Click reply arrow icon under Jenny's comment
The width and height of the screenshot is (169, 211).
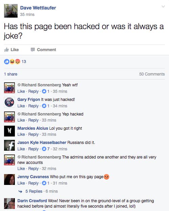pyautogui.click(x=20, y=191)
